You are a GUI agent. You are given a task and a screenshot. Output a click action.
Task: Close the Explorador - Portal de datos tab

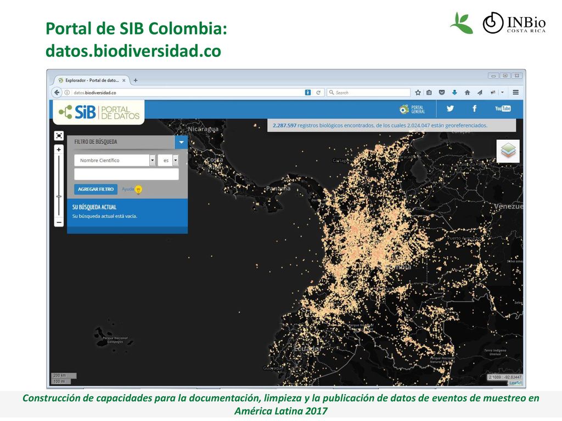click(123, 80)
